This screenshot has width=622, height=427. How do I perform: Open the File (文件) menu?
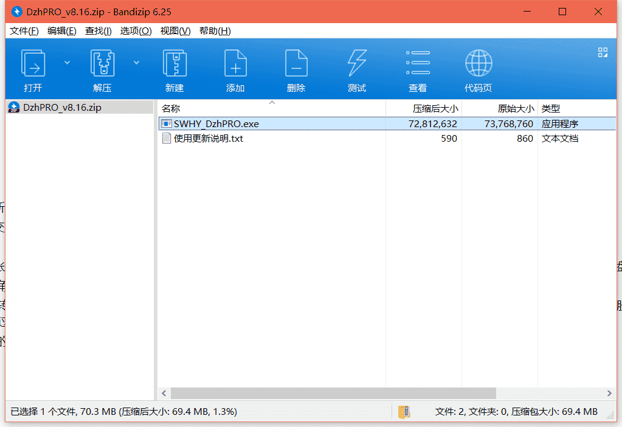pos(24,31)
